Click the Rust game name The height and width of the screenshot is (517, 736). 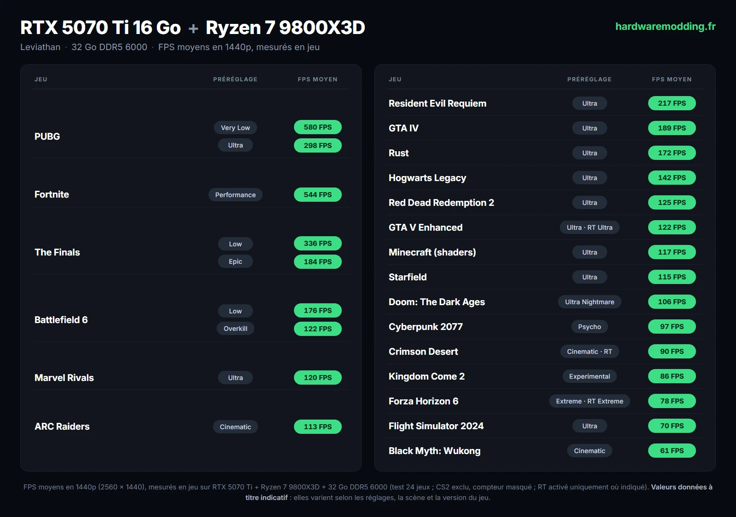coord(398,153)
